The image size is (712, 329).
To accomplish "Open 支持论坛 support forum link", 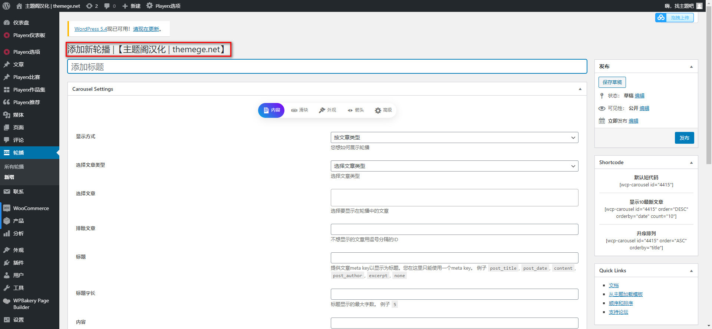I will tap(619, 312).
